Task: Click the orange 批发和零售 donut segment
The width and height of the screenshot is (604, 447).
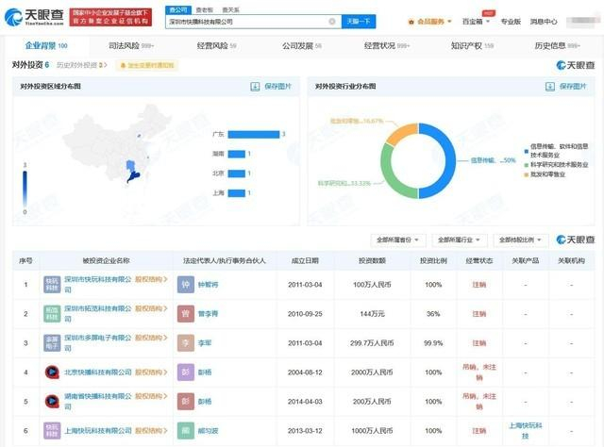Action: (x=400, y=133)
